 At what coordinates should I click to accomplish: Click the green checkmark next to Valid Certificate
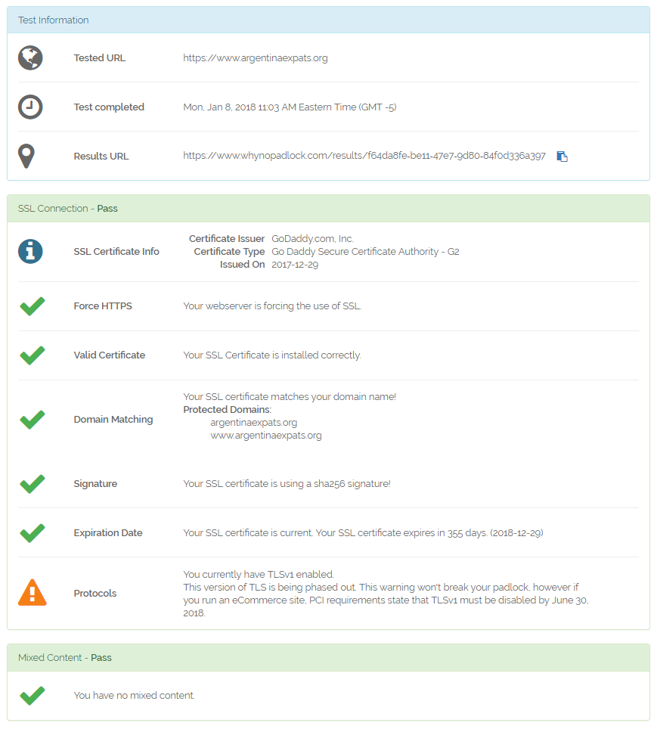pyautogui.click(x=32, y=355)
